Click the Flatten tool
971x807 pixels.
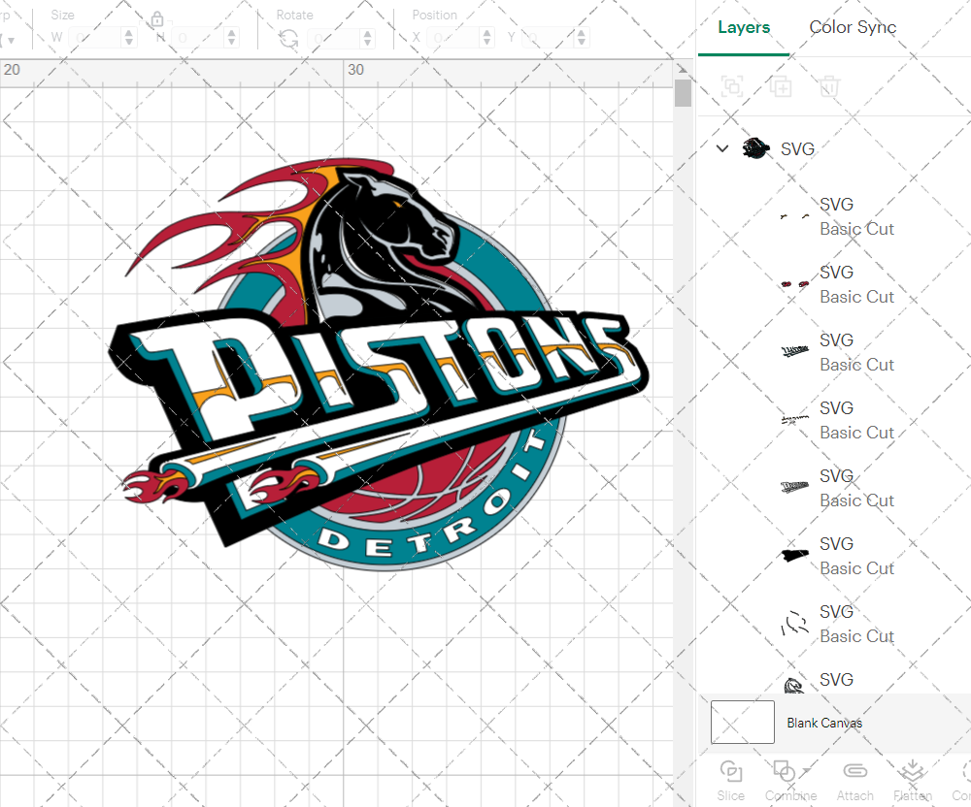click(912, 781)
